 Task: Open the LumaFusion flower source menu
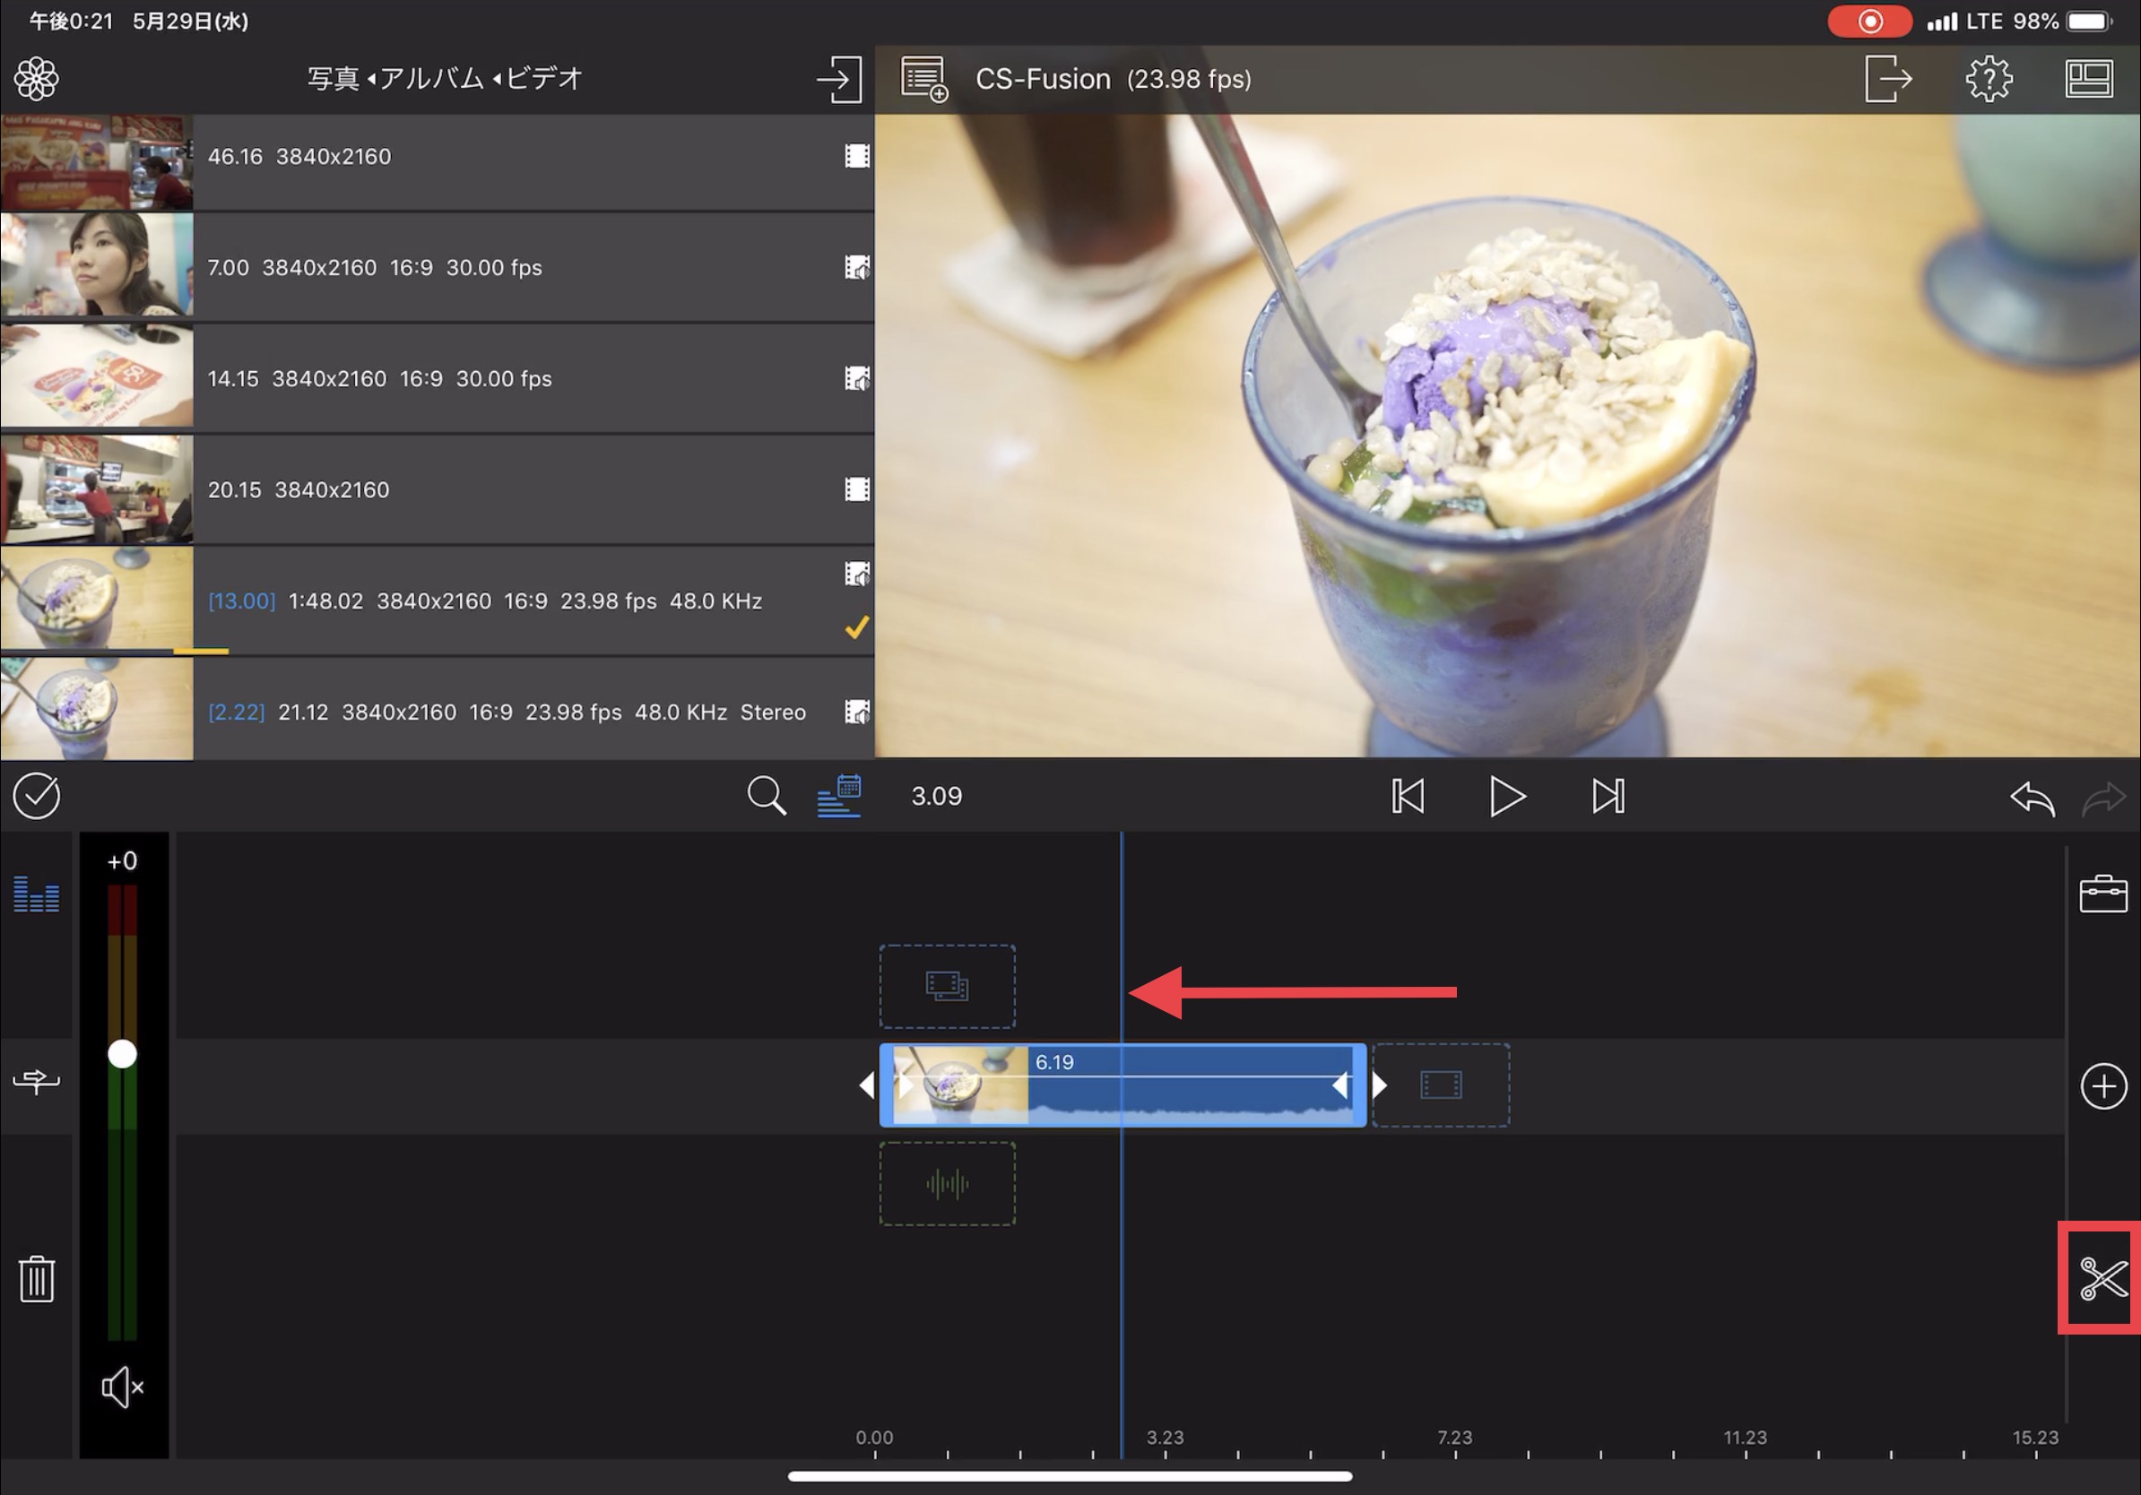tap(37, 78)
